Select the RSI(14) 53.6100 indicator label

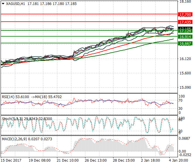pos(15,97)
